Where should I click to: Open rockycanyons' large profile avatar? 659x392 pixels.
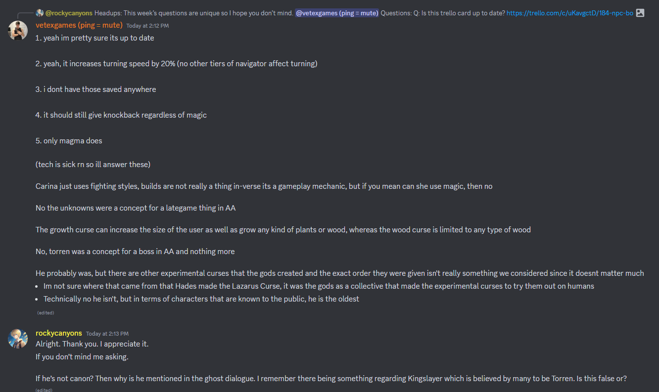pos(18,339)
